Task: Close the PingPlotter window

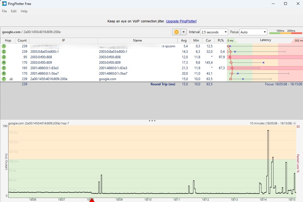Action: click(x=298, y=4)
